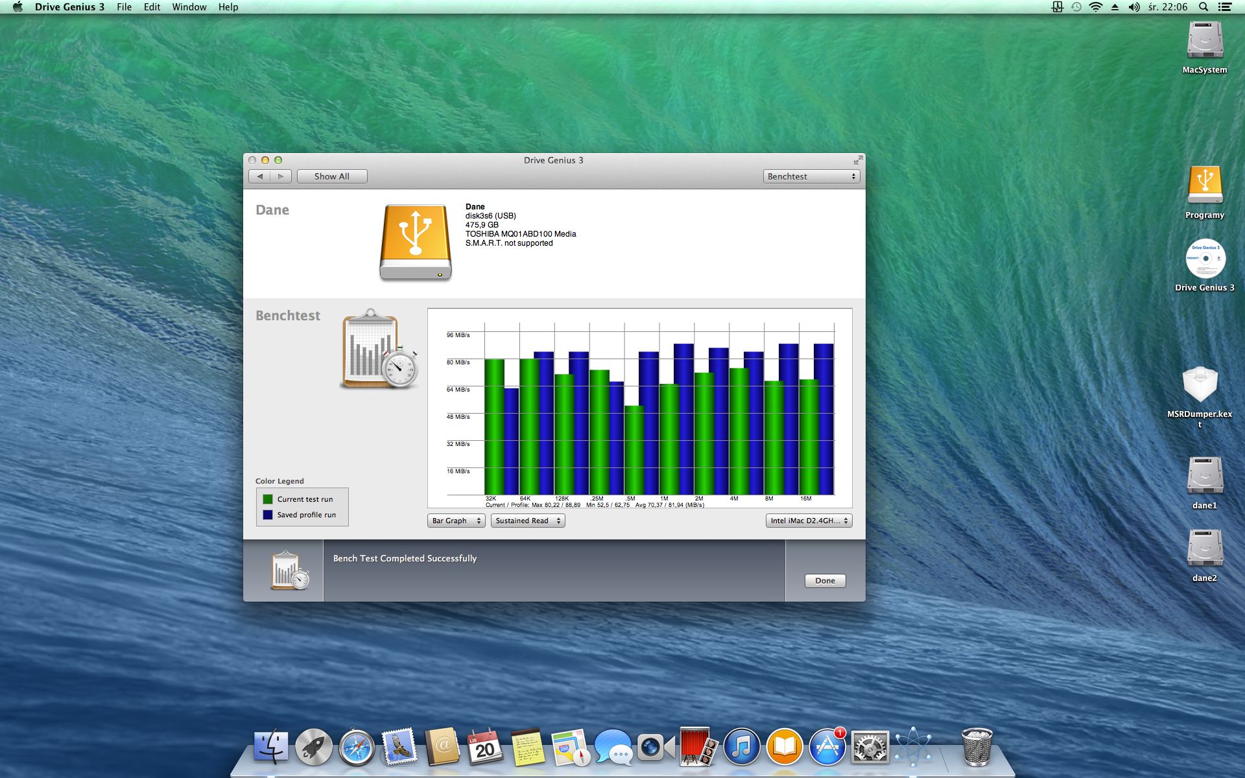The height and width of the screenshot is (778, 1245).
Task: Open the Apple menu
Action: pyautogui.click(x=18, y=7)
